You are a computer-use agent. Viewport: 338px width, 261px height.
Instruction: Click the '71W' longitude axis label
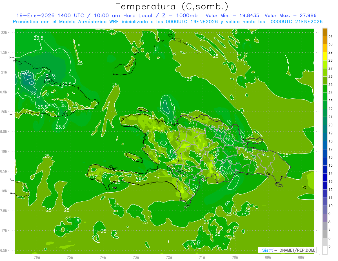click(202, 257)
